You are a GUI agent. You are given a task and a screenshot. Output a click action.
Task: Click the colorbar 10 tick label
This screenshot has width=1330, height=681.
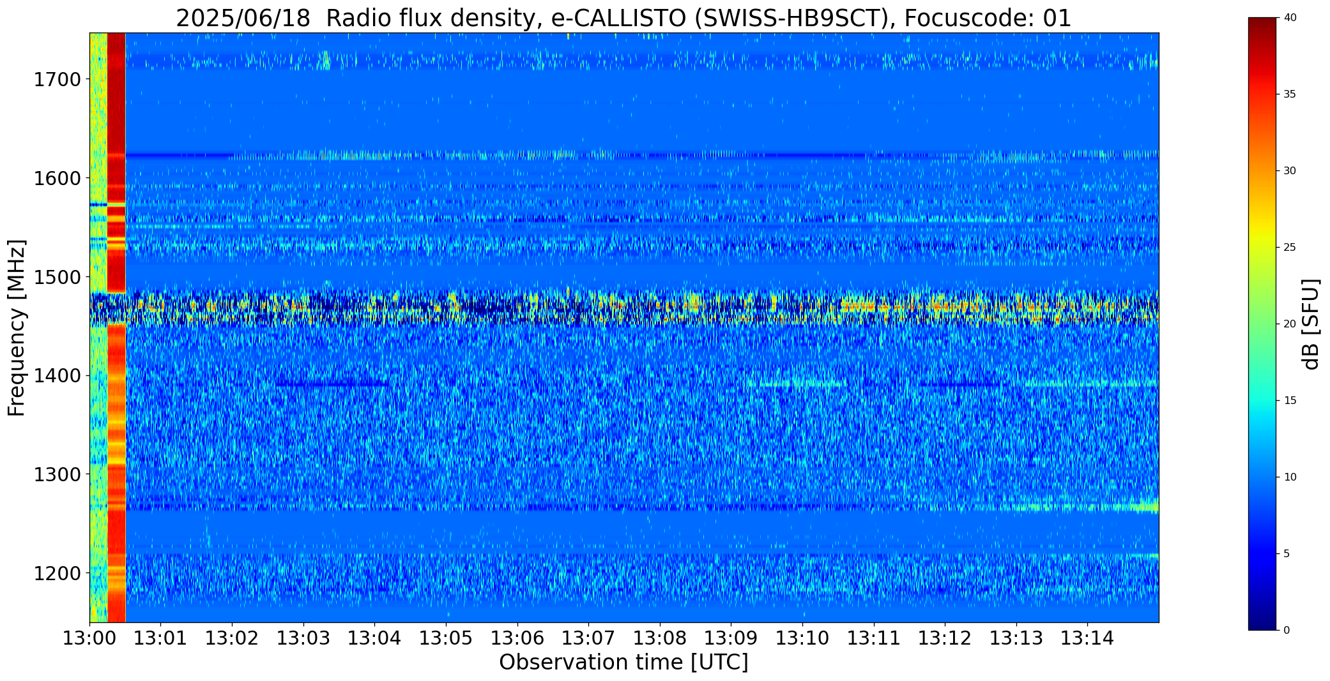tap(1290, 477)
